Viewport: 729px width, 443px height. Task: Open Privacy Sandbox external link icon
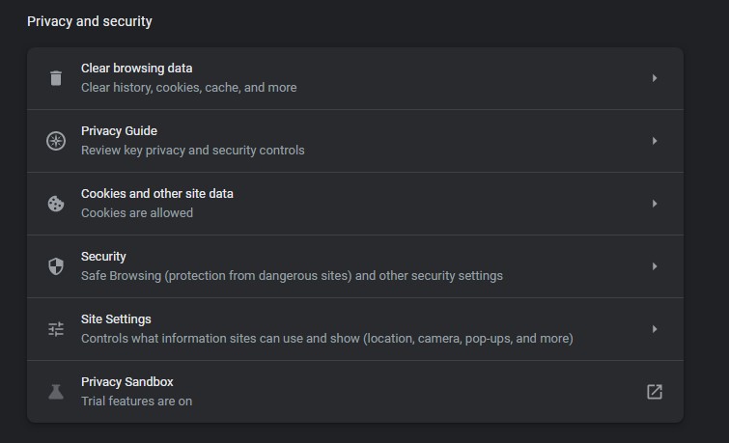[654, 392]
